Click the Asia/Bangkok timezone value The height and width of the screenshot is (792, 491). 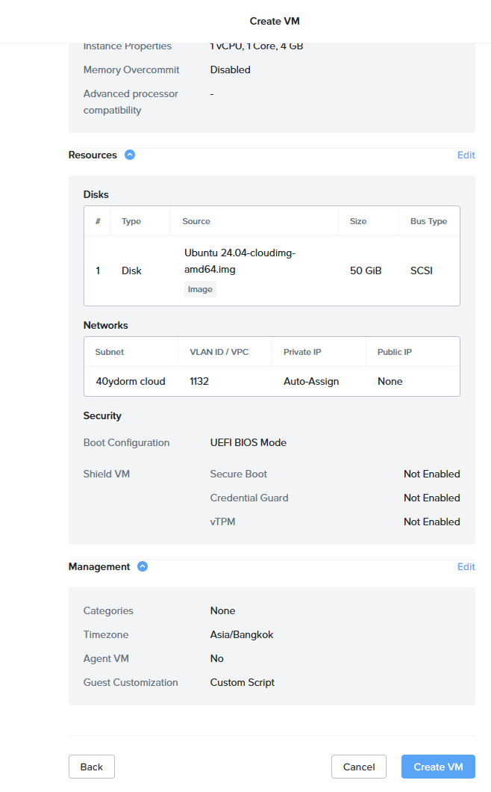pyautogui.click(x=242, y=634)
